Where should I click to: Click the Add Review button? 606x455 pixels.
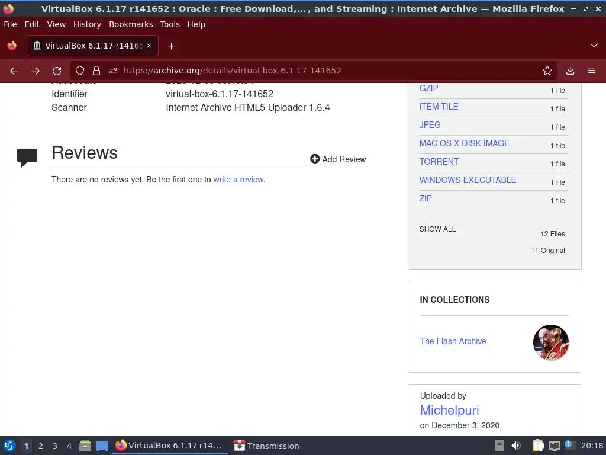point(338,159)
